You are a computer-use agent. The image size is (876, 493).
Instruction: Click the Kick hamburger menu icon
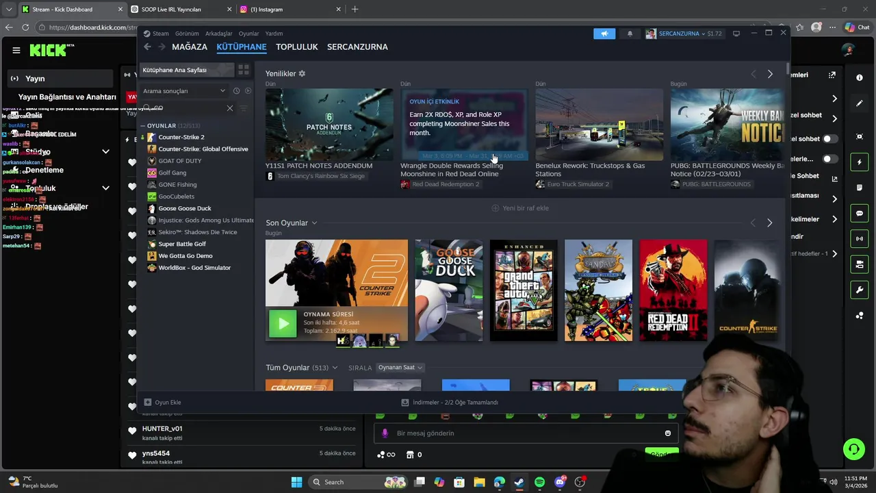(16, 50)
